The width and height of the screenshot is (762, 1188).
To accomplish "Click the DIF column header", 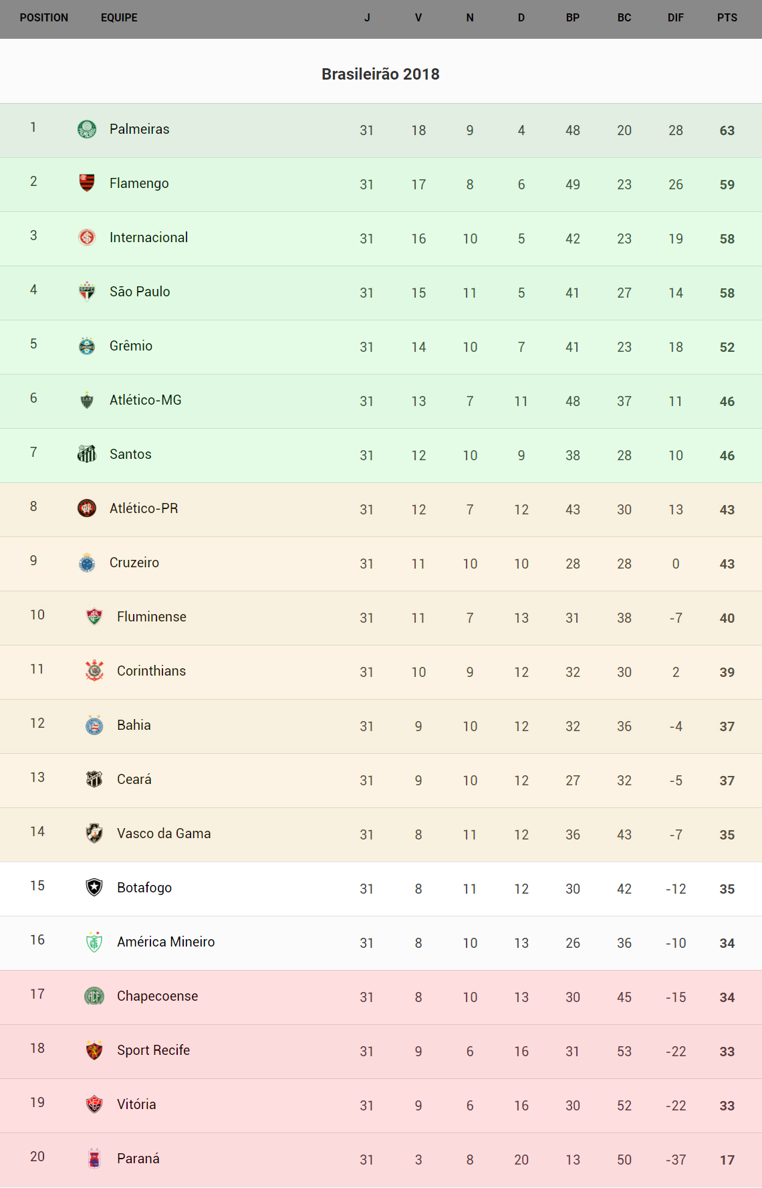I will (675, 18).
